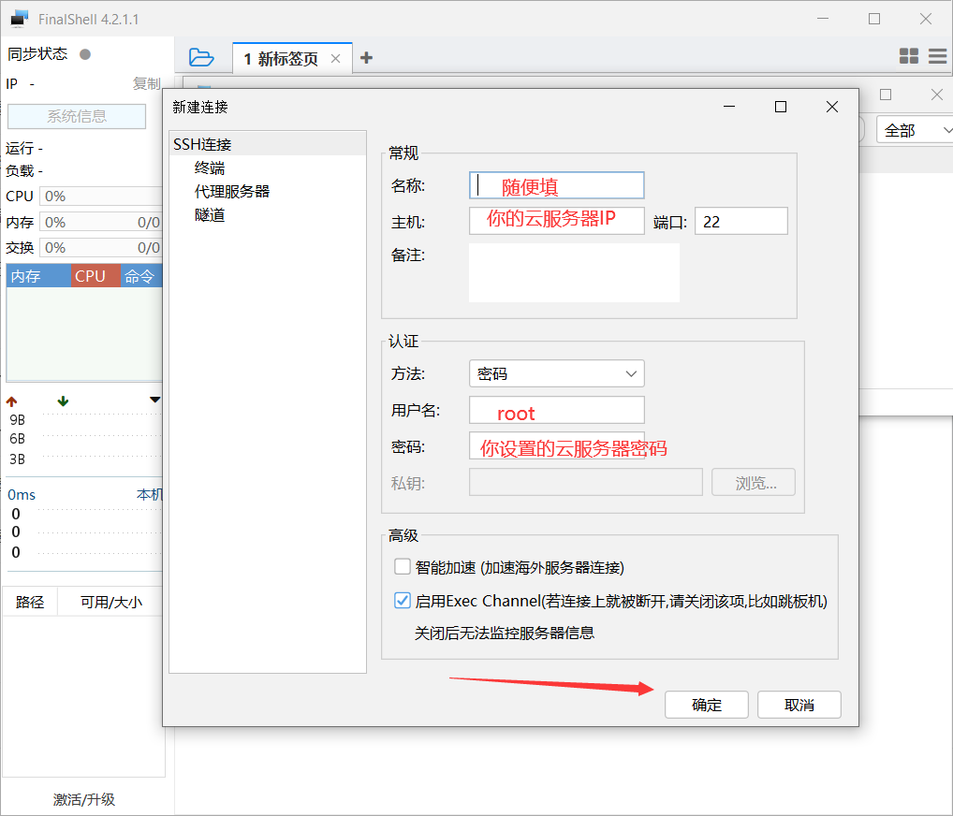Open the 全部 filter dropdown behind dialog
953x816 pixels.
pyautogui.click(x=916, y=131)
